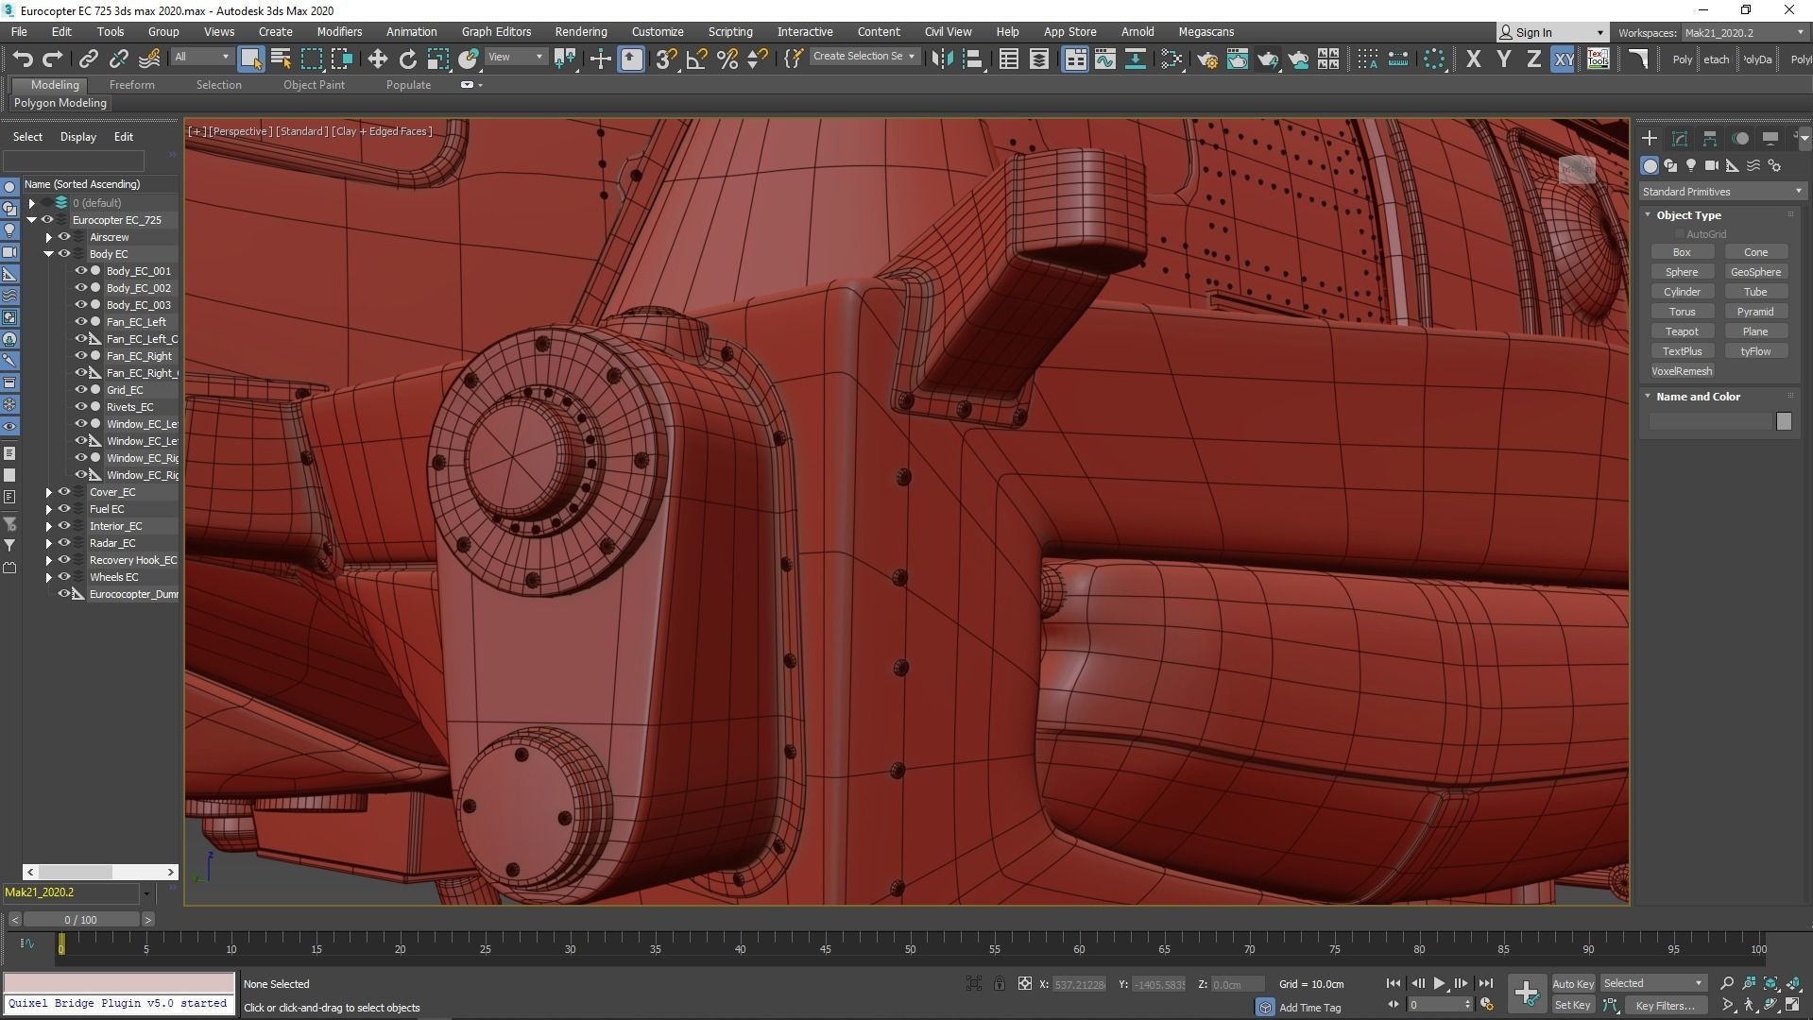Switch to the Object Paint ribbon tab
The width and height of the screenshot is (1813, 1020).
(314, 85)
